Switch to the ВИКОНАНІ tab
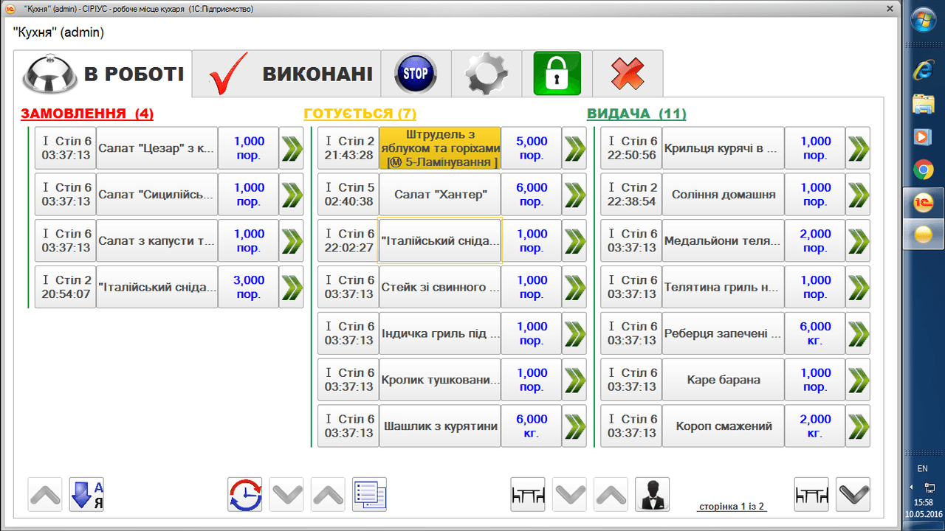 286,74
